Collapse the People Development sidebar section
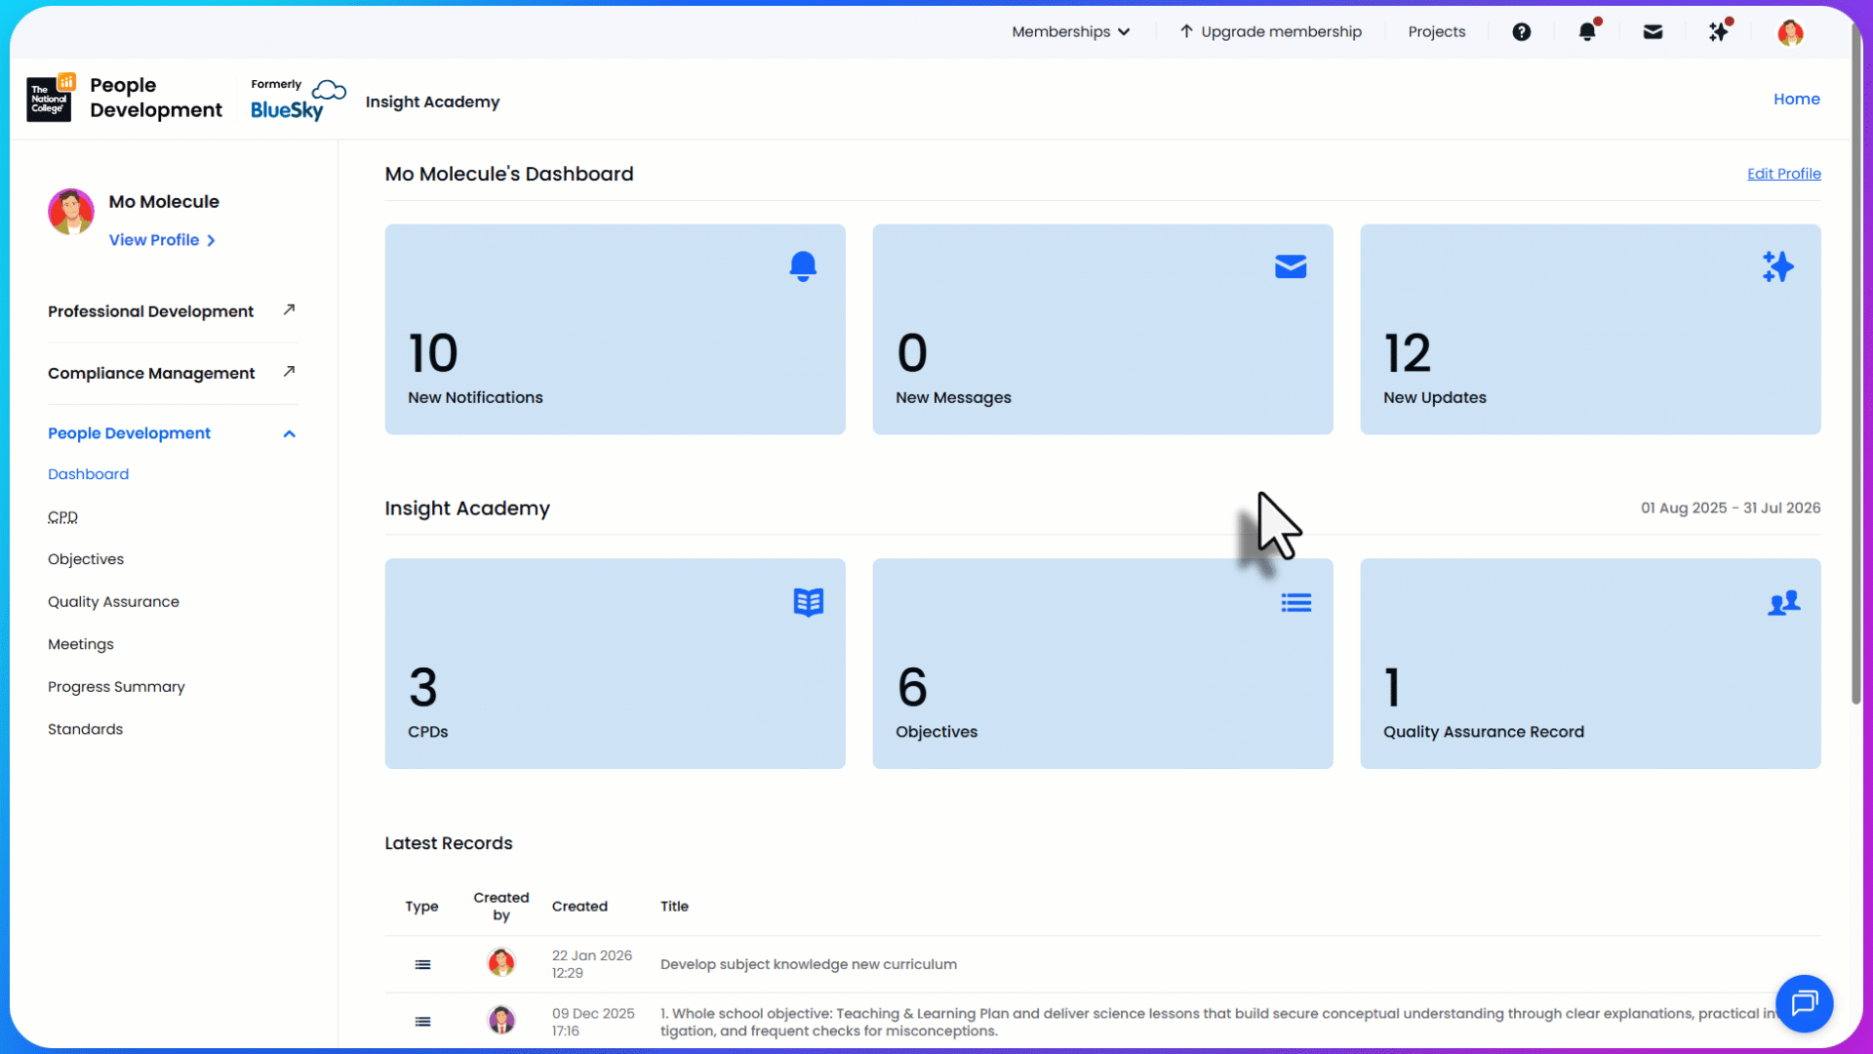The width and height of the screenshot is (1873, 1054). (x=289, y=433)
